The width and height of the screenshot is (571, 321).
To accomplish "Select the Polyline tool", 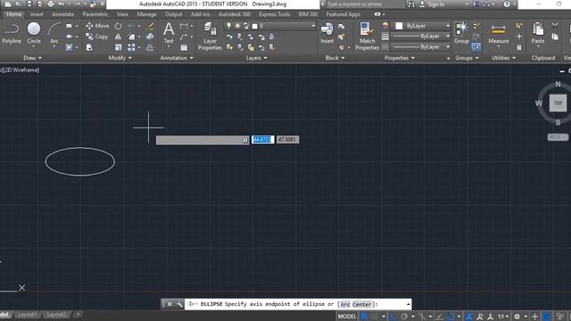I will [x=12, y=34].
